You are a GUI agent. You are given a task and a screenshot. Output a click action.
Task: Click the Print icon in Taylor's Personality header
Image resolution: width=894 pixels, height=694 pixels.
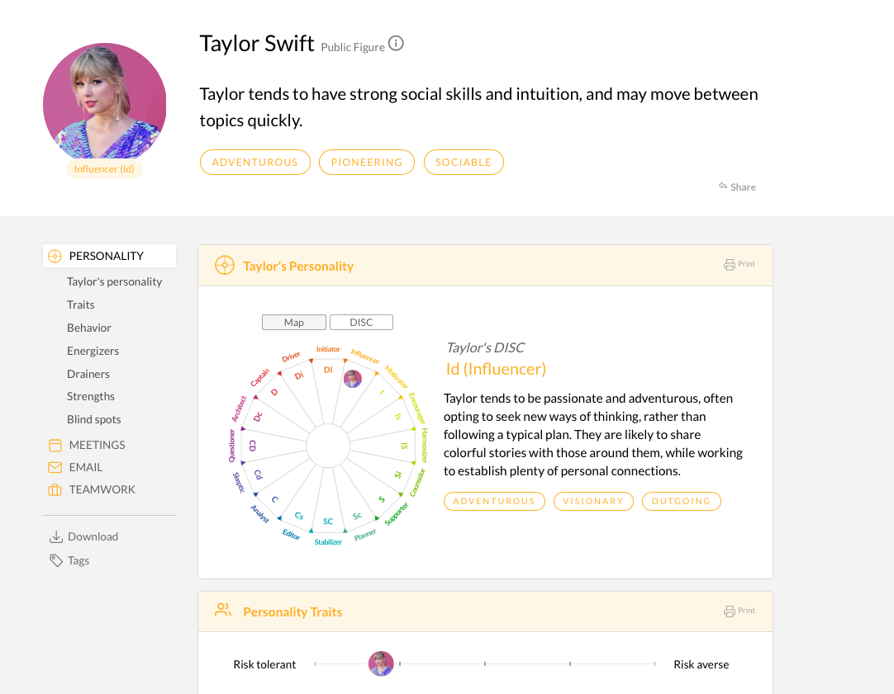[730, 265]
